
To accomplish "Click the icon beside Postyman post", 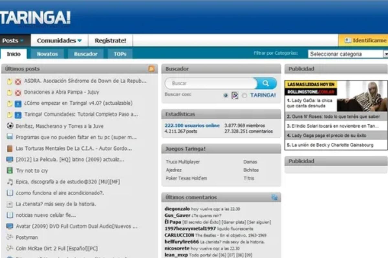I will 10,237.
